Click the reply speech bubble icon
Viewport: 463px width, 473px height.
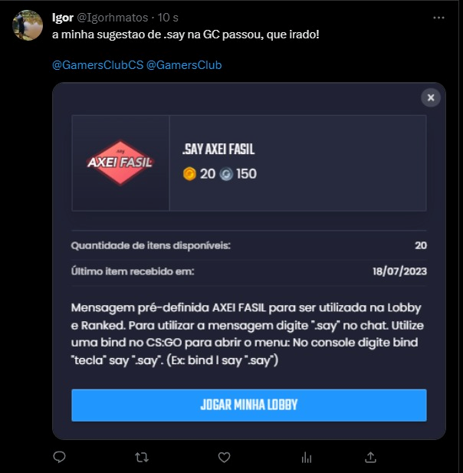click(60, 457)
